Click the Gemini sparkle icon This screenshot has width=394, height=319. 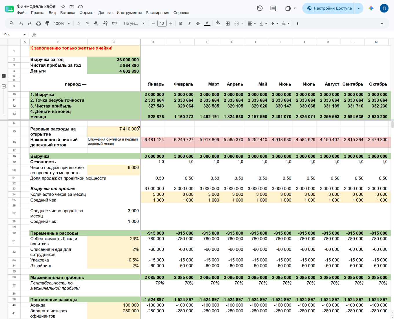pos(371,8)
